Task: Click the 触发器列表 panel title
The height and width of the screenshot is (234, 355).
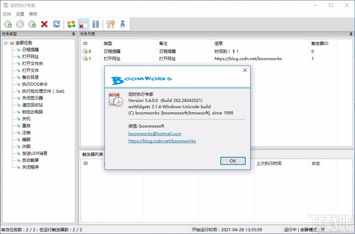Action: [93, 155]
